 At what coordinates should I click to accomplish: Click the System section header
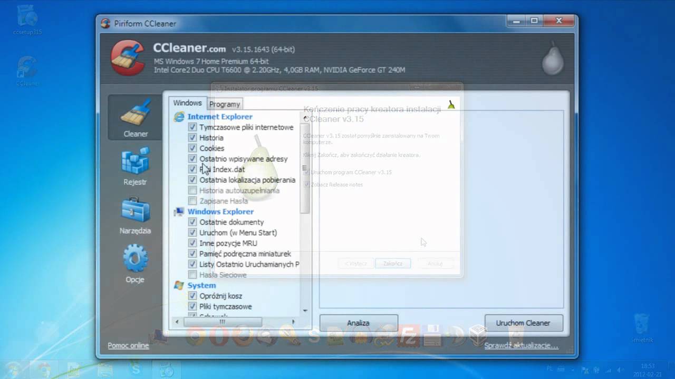coord(201,285)
